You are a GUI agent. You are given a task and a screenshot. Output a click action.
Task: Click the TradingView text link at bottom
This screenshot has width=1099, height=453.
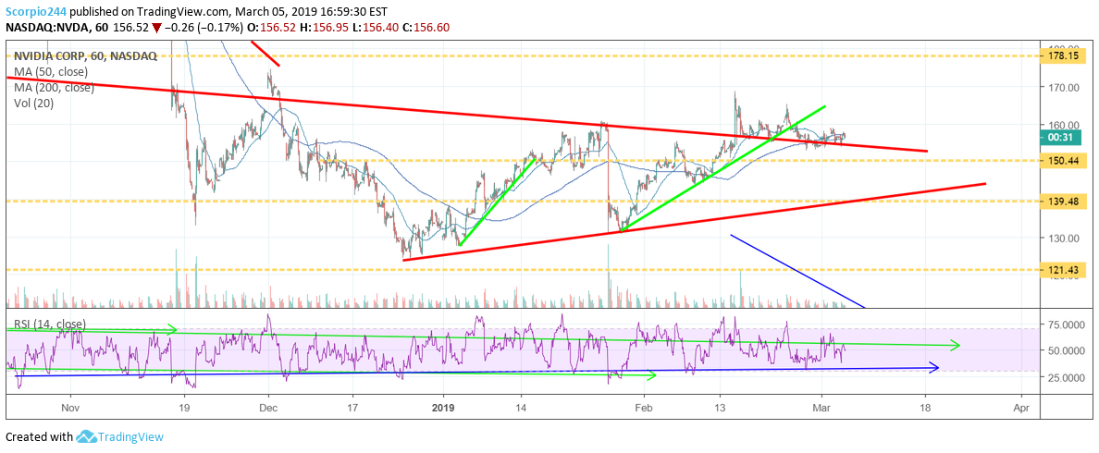point(133,437)
